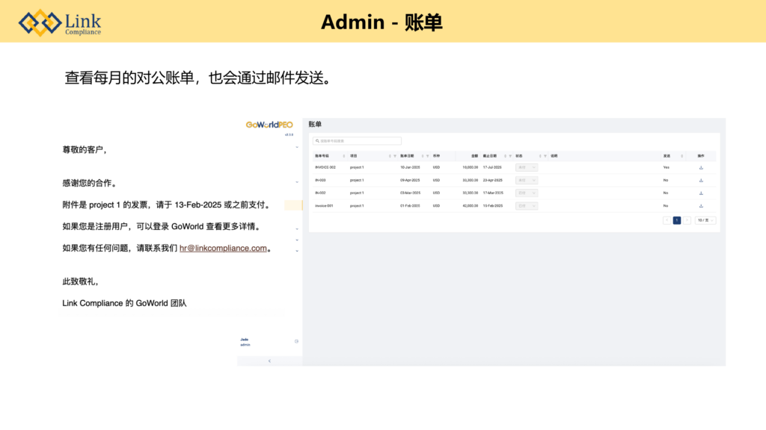Click the bill number search field

tap(358, 140)
